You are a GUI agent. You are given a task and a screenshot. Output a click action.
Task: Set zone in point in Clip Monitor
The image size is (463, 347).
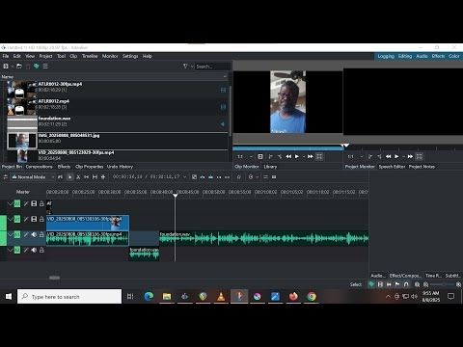pyautogui.click(x=270, y=156)
